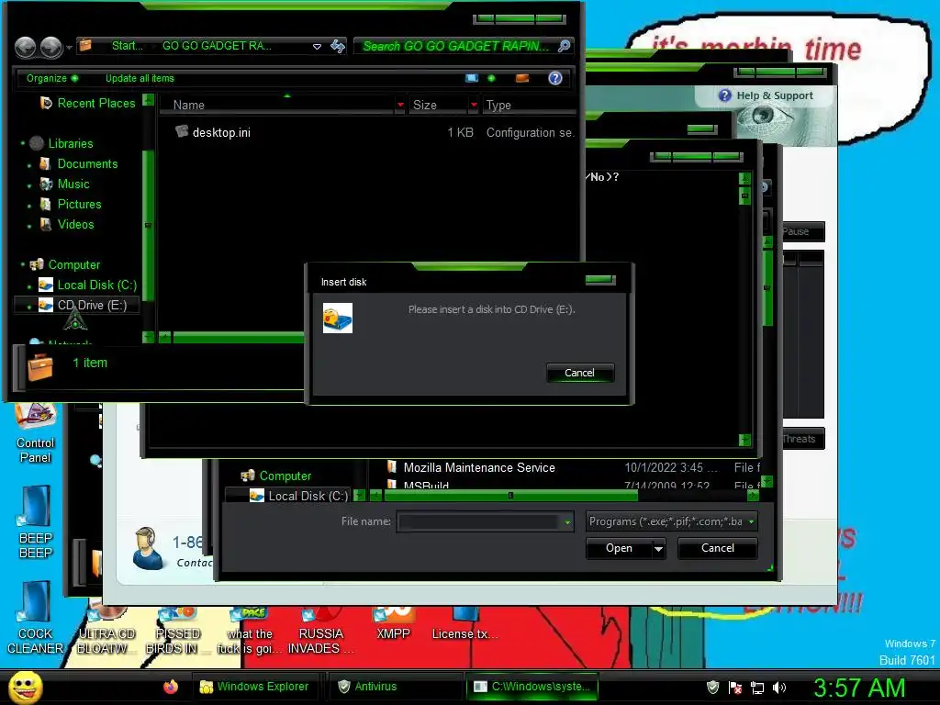940x705 pixels.
Task: Select Recent Places in navigation pane
Action: (87, 103)
